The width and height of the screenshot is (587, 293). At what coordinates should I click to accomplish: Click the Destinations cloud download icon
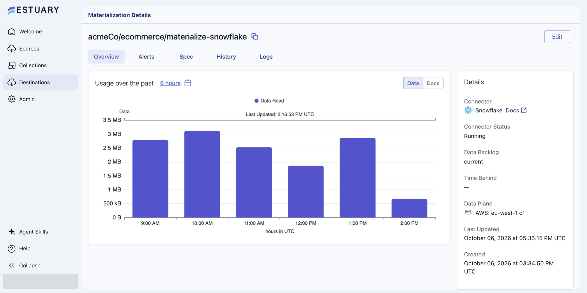coord(12,83)
